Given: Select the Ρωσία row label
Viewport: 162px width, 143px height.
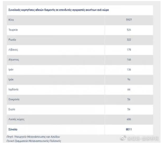Looking at the screenshot, I should click(12, 40).
